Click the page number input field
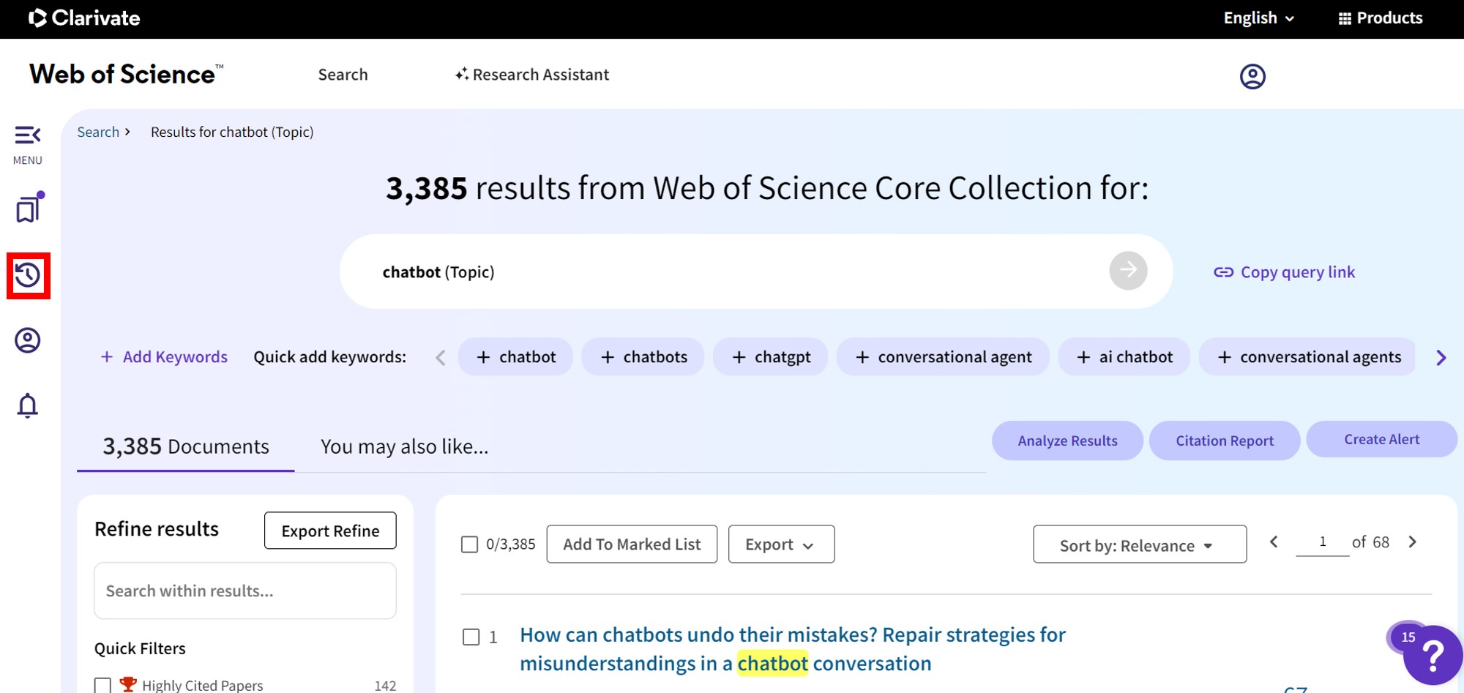 coord(1322,542)
